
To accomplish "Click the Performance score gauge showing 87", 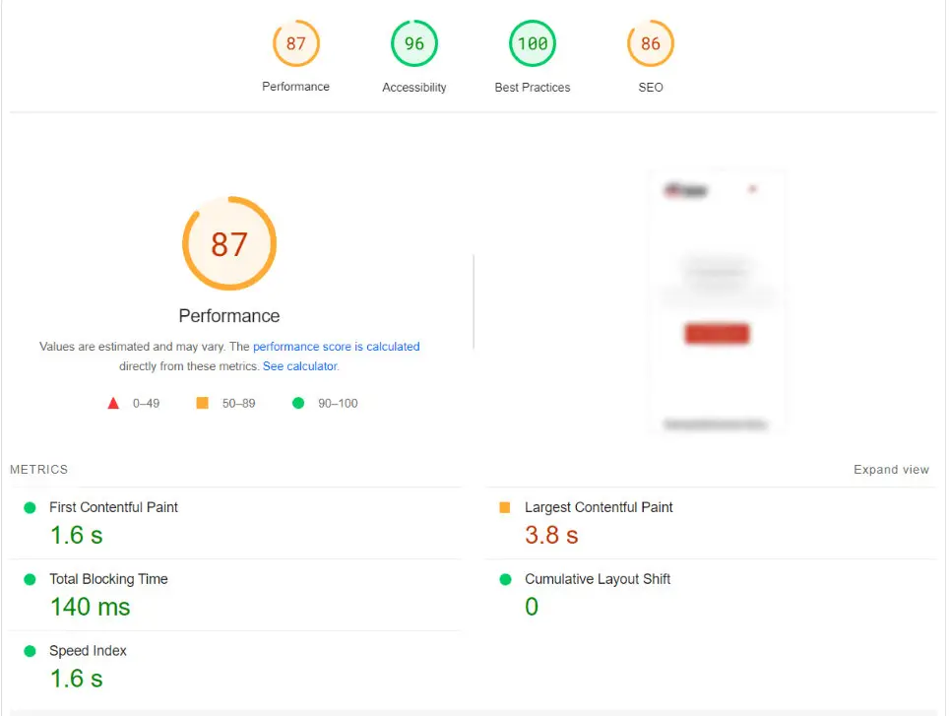I will tap(296, 44).
